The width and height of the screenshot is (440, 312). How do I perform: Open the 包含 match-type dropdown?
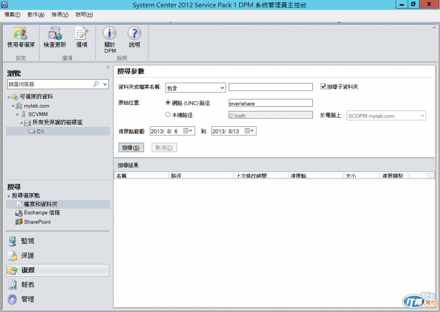[x=195, y=88]
